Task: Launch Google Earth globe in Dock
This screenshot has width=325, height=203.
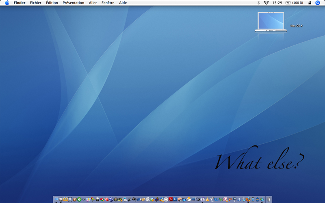Action: click(111, 199)
